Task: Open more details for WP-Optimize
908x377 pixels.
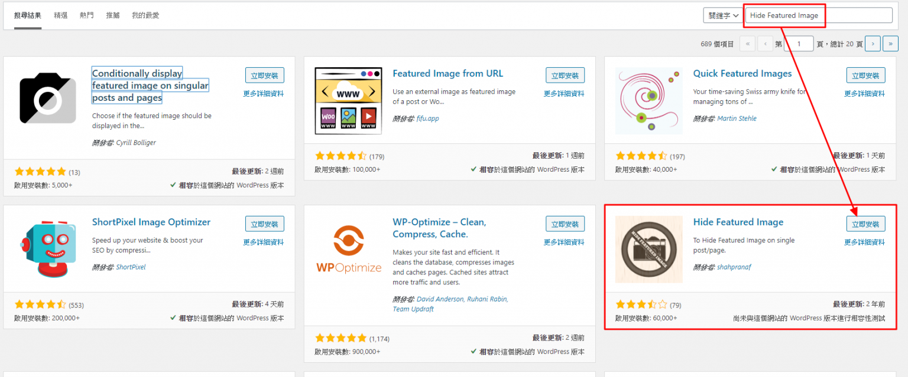Action: pyautogui.click(x=564, y=242)
